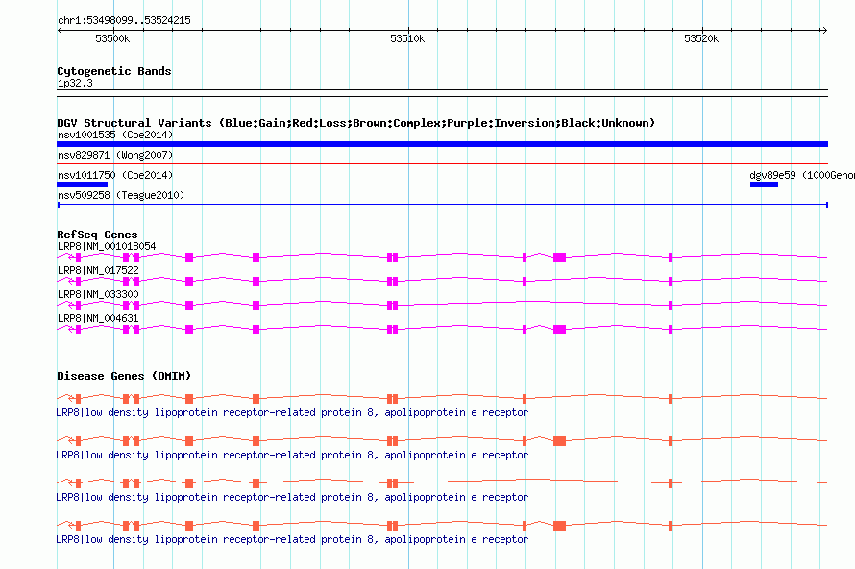Viewport: 855px width, 569px height.
Task: Open the LRP8|NM_033300 transcript label
Action: click(98, 295)
